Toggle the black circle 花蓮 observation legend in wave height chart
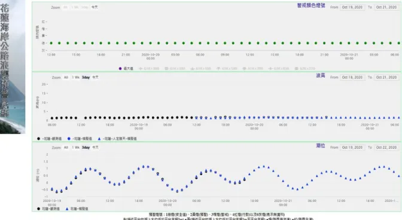Viewport: 402px width, 220px height. pos(49,139)
